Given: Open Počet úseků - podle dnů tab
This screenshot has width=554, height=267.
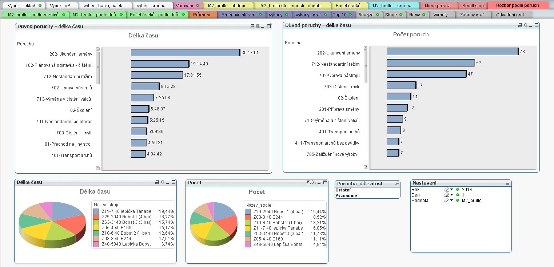Looking at the screenshot, I should (x=157, y=15).
